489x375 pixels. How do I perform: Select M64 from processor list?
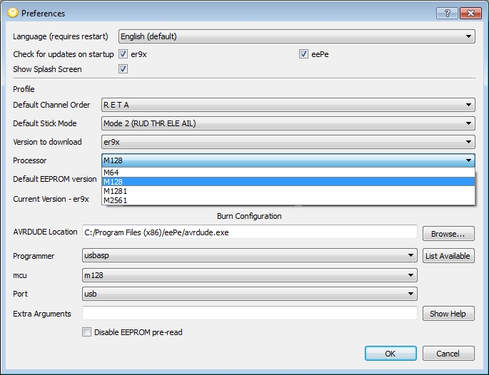pos(288,173)
